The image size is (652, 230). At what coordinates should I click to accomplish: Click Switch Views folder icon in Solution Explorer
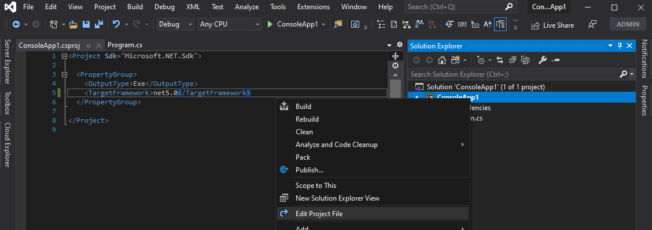click(x=455, y=61)
